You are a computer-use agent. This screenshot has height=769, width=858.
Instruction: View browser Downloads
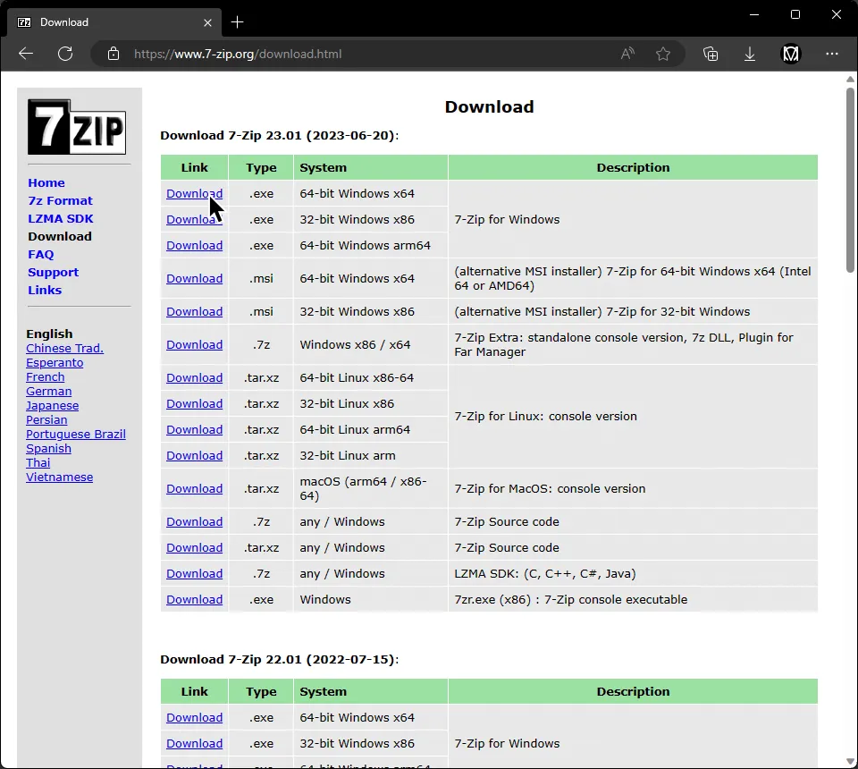pyautogui.click(x=750, y=54)
